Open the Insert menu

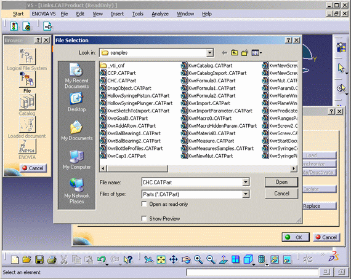[x=117, y=14]
